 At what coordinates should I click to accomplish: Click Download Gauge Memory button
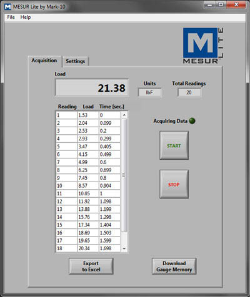(174, 266)
